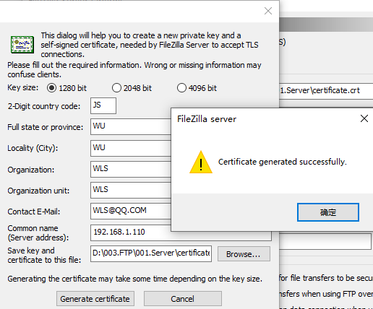Click the save key and certificate path field
373x309 pixels.
[151, 253]
